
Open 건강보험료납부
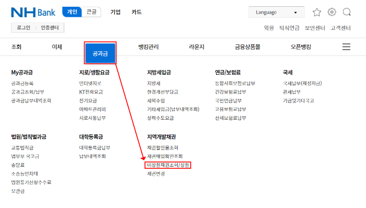pyautogui.click(x=231, y=92)
